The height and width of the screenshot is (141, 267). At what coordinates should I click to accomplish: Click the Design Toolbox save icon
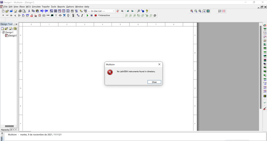tap(10, 28)
